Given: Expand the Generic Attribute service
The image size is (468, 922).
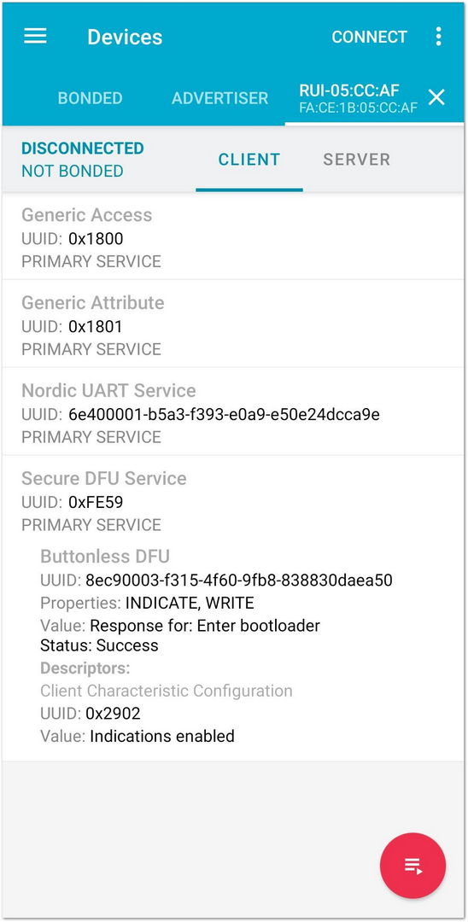Looking at the screenshot, I should pos(233,325).
